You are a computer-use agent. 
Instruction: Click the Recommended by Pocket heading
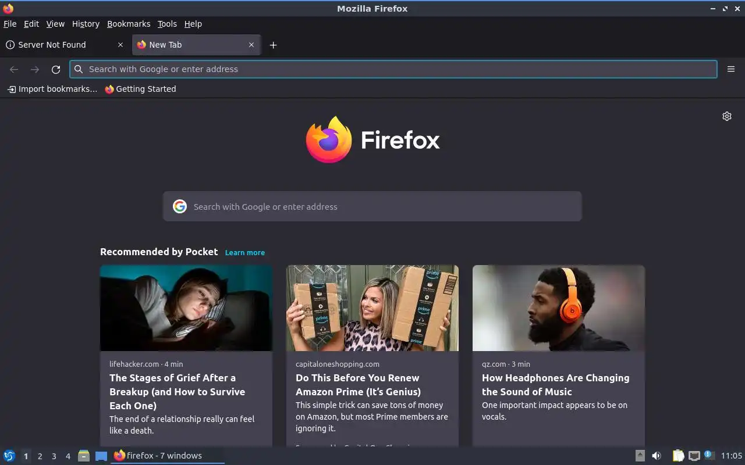click(x=159, y=252)
